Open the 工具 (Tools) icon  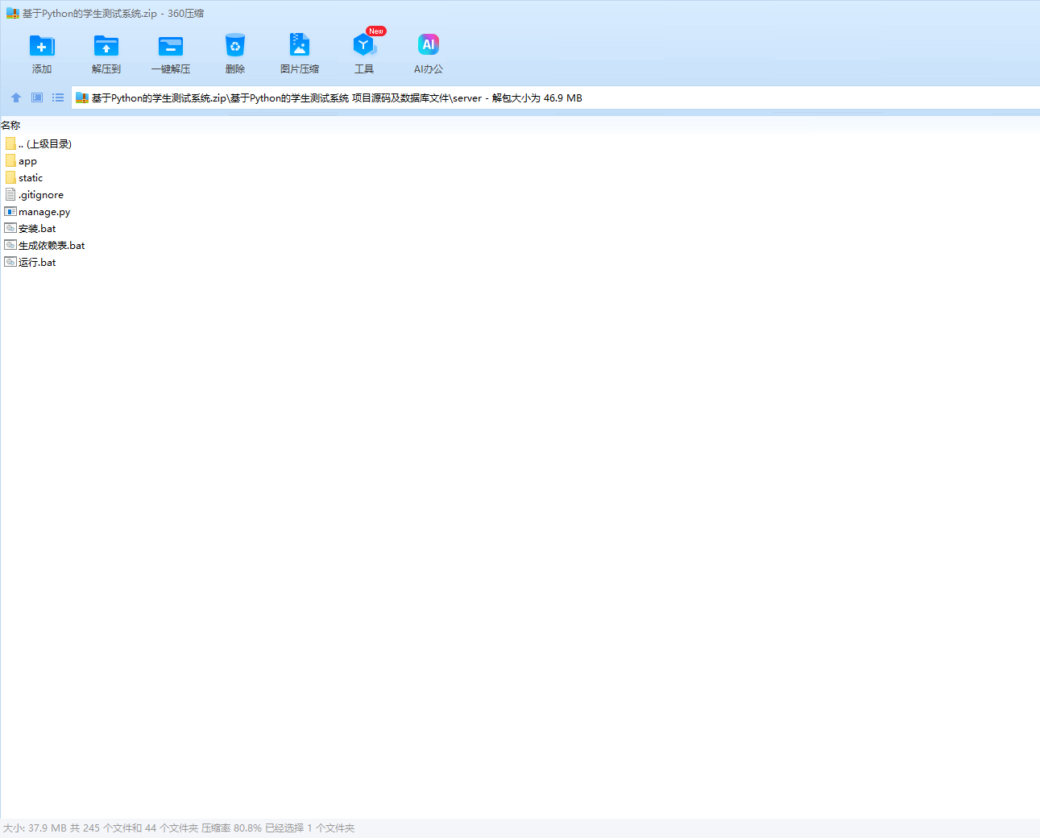click(364, 45)
